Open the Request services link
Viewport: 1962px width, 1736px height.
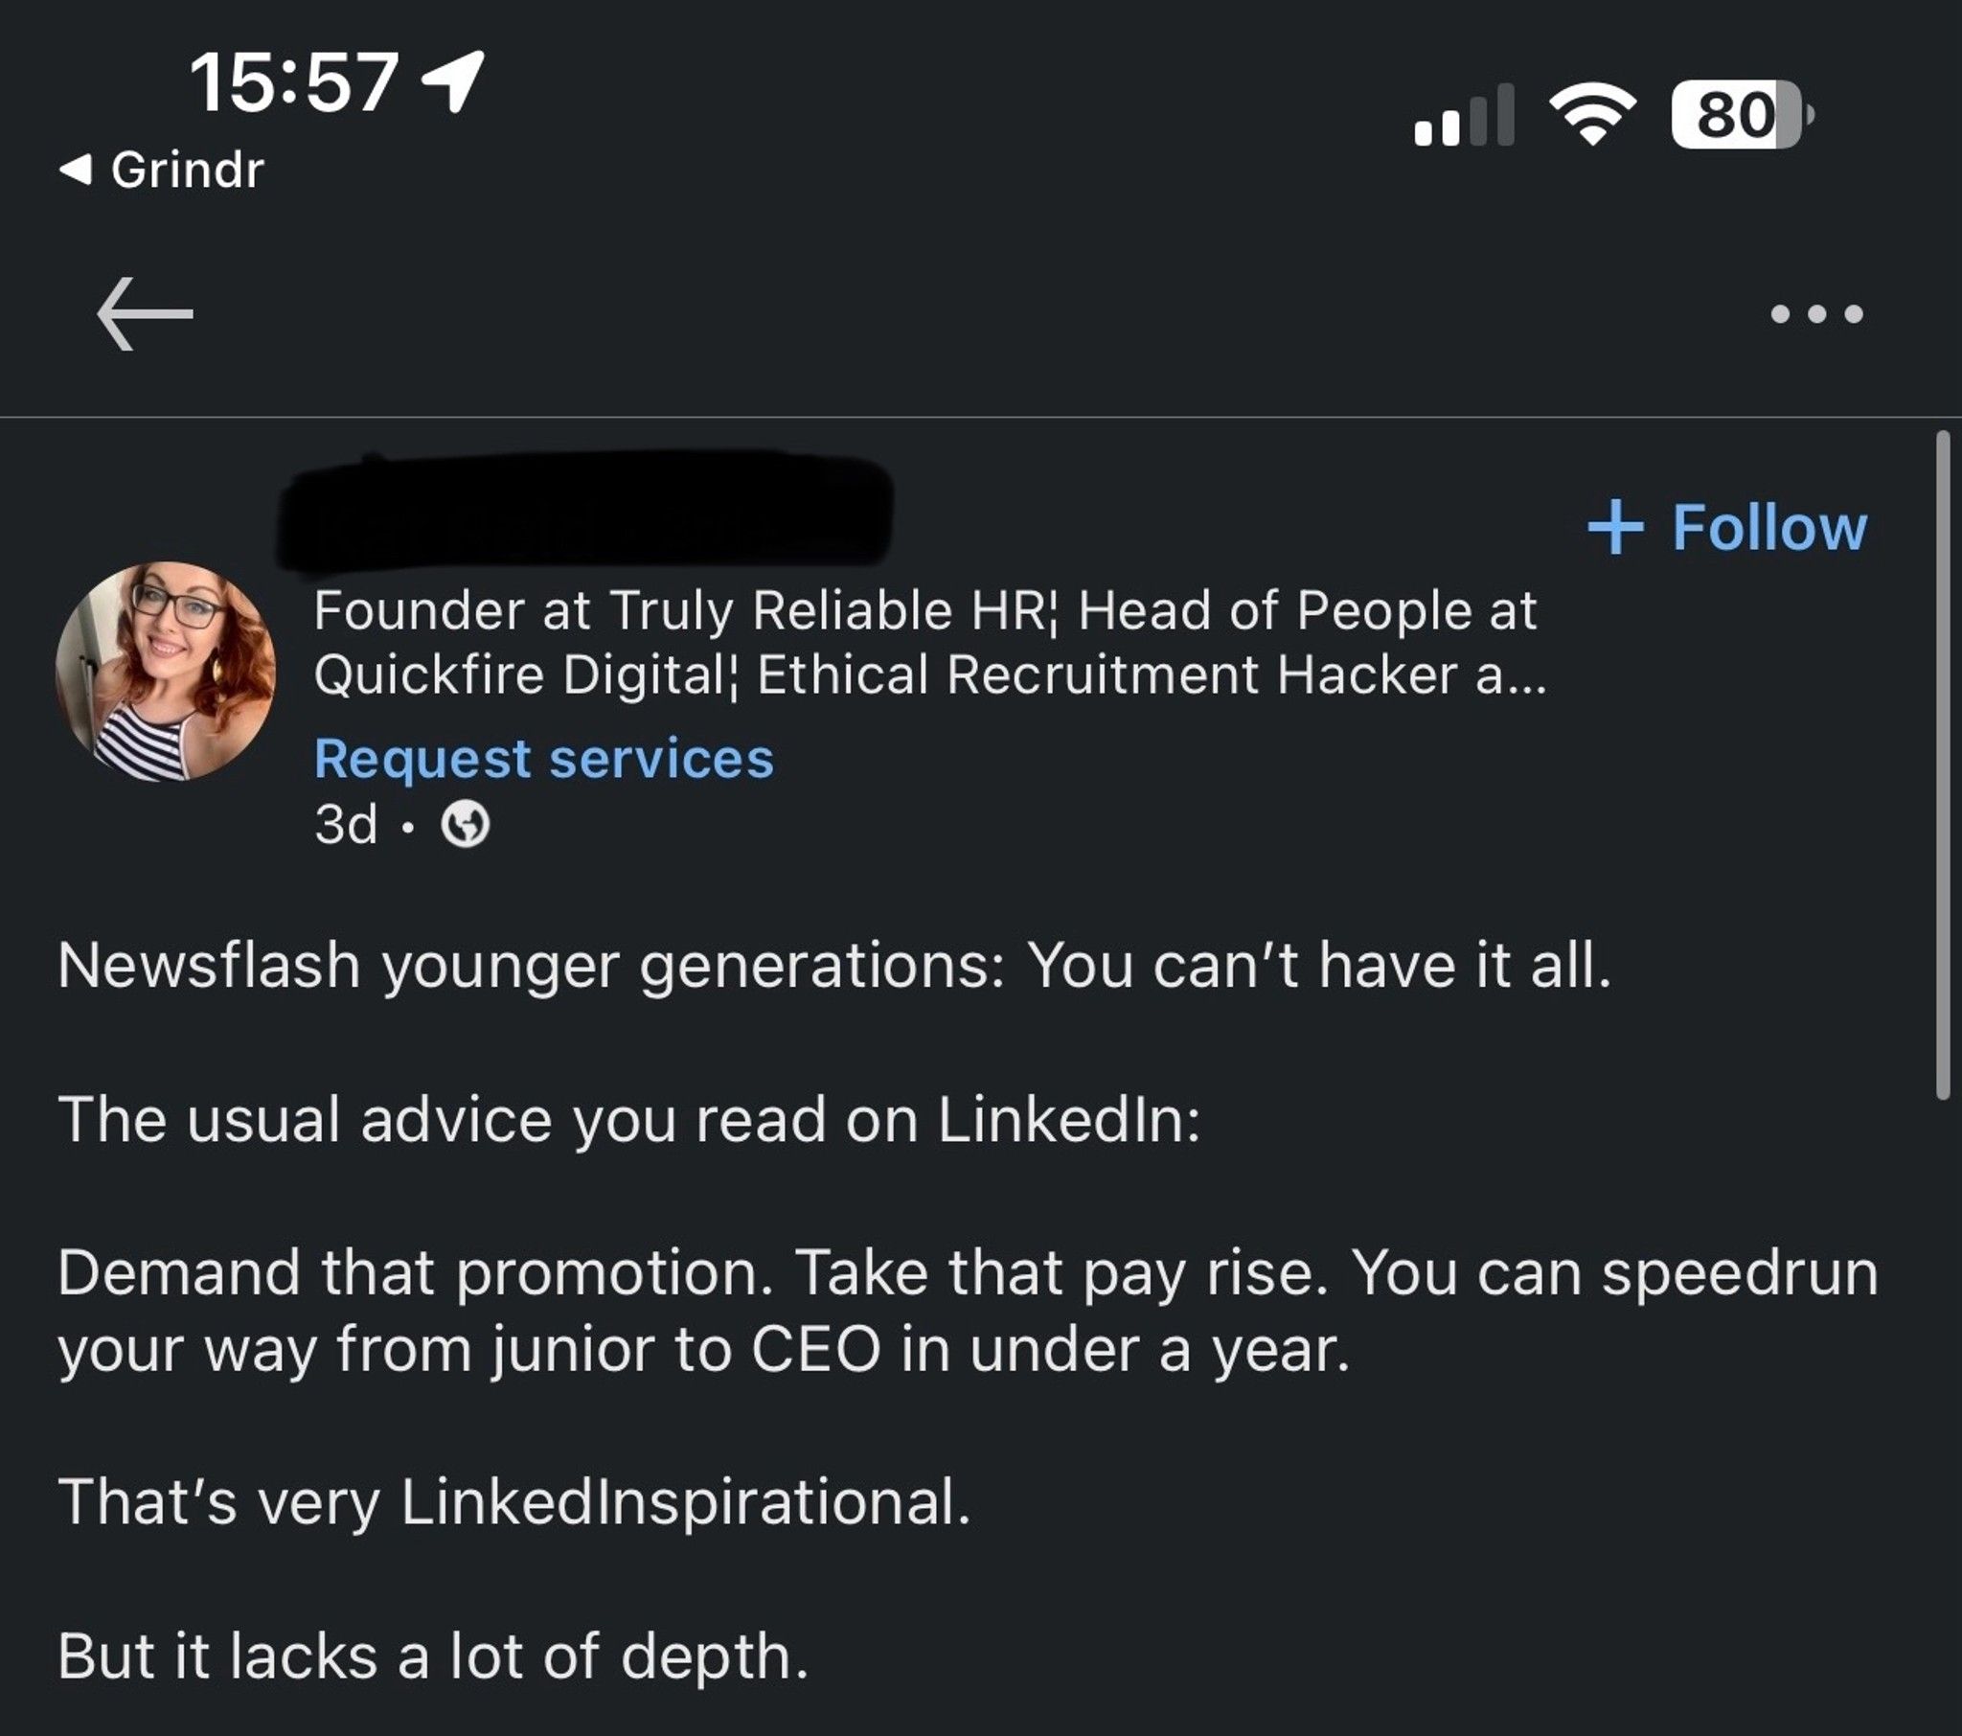tap(543, 758)
